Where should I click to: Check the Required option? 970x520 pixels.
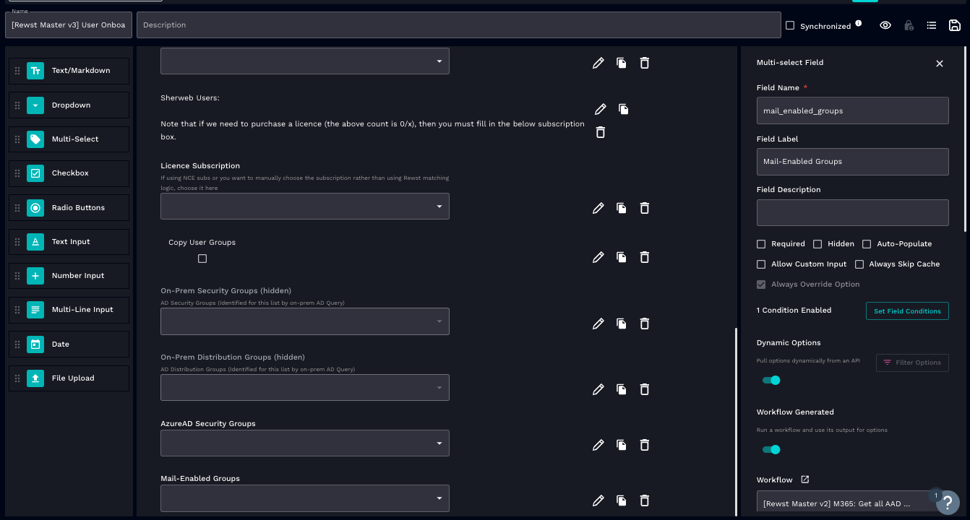click(x=761, y=244)
